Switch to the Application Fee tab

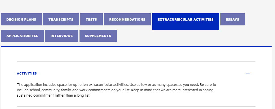point(22,36)
